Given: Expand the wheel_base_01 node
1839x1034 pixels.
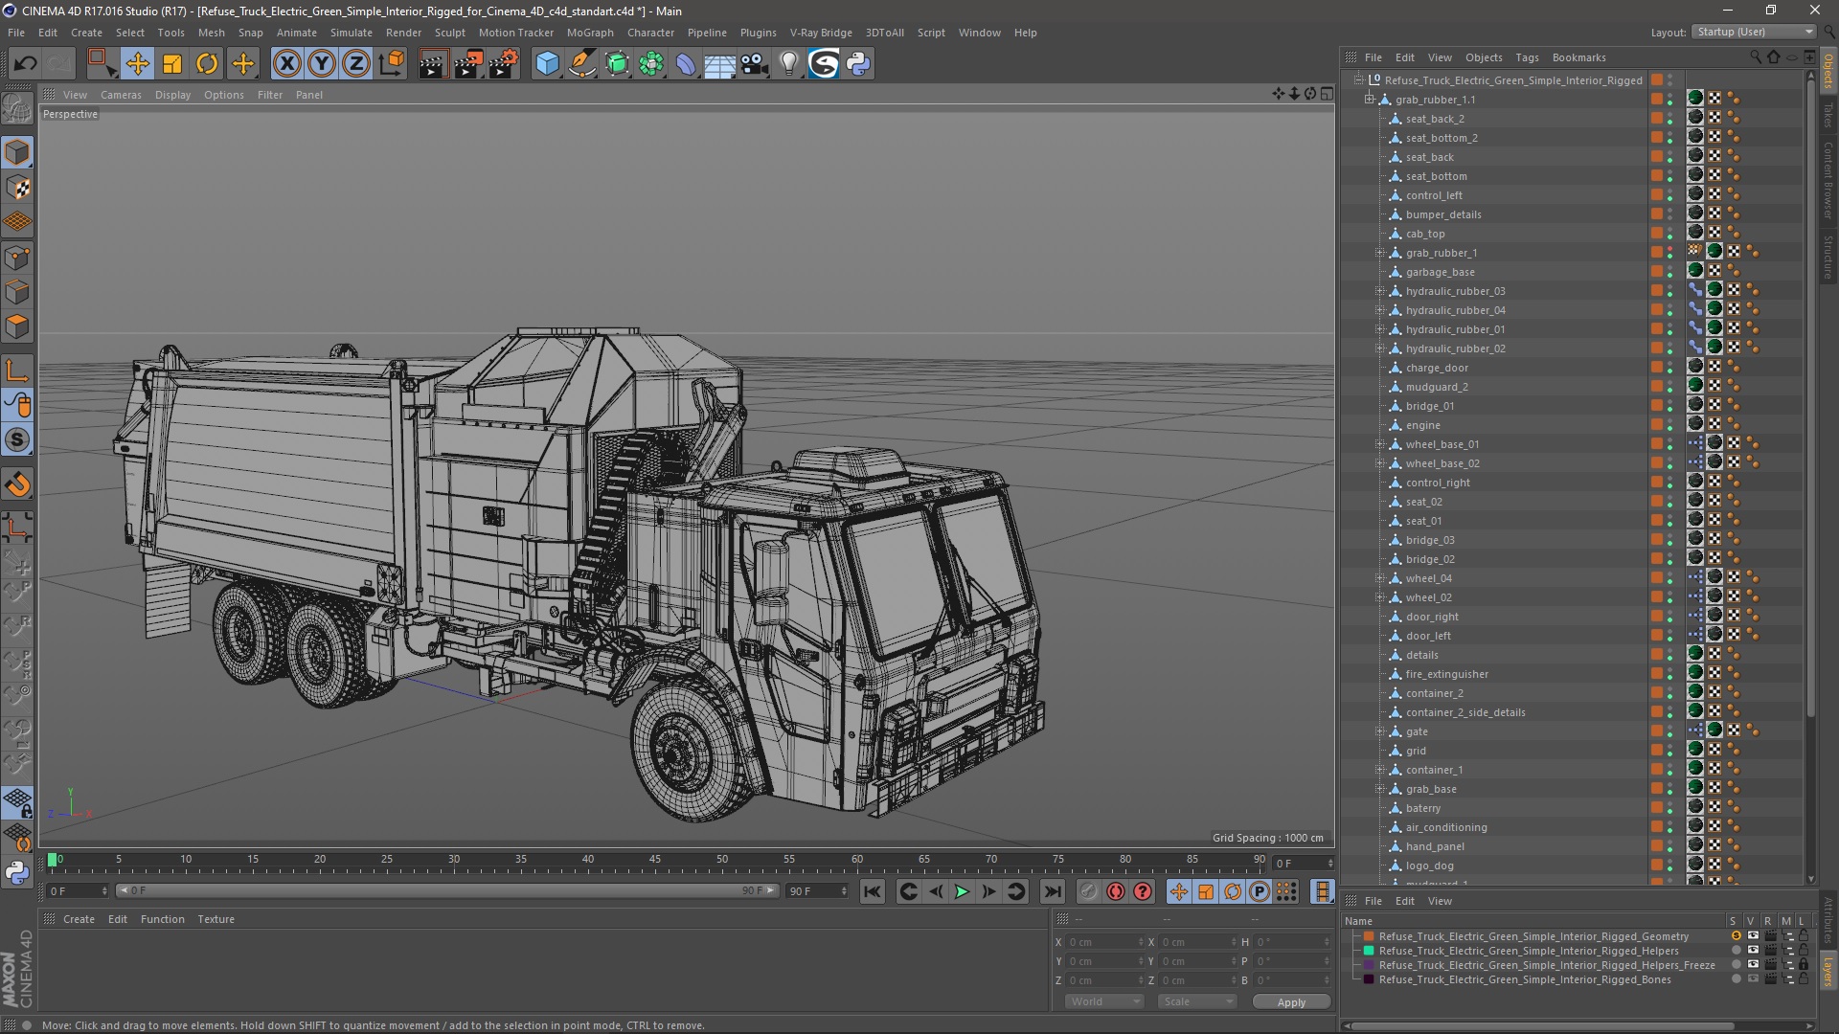Looking at the screenshot, I should (1380, 444).
